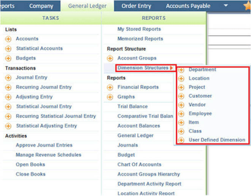Image resolution: width=251 pixels, height=196 pixels.
Task: Expand the Dimension Structures submenu arrow
Action: 171,68
